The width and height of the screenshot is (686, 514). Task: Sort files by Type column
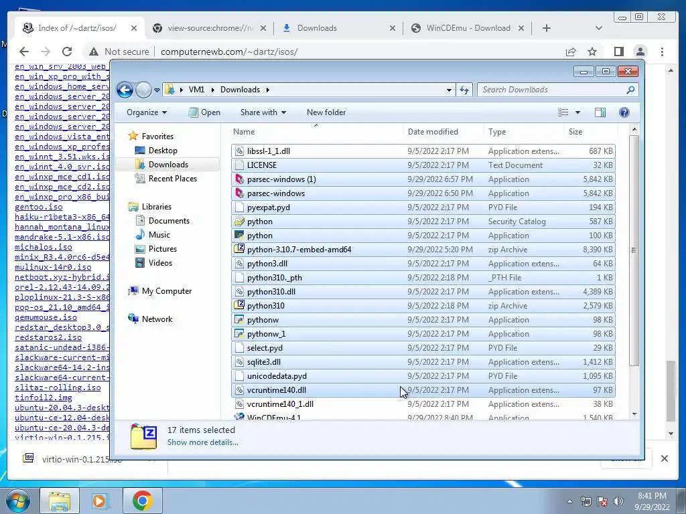497,132
